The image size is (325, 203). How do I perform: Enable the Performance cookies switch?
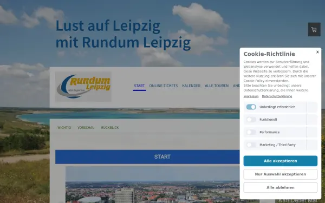coord(251,132)
